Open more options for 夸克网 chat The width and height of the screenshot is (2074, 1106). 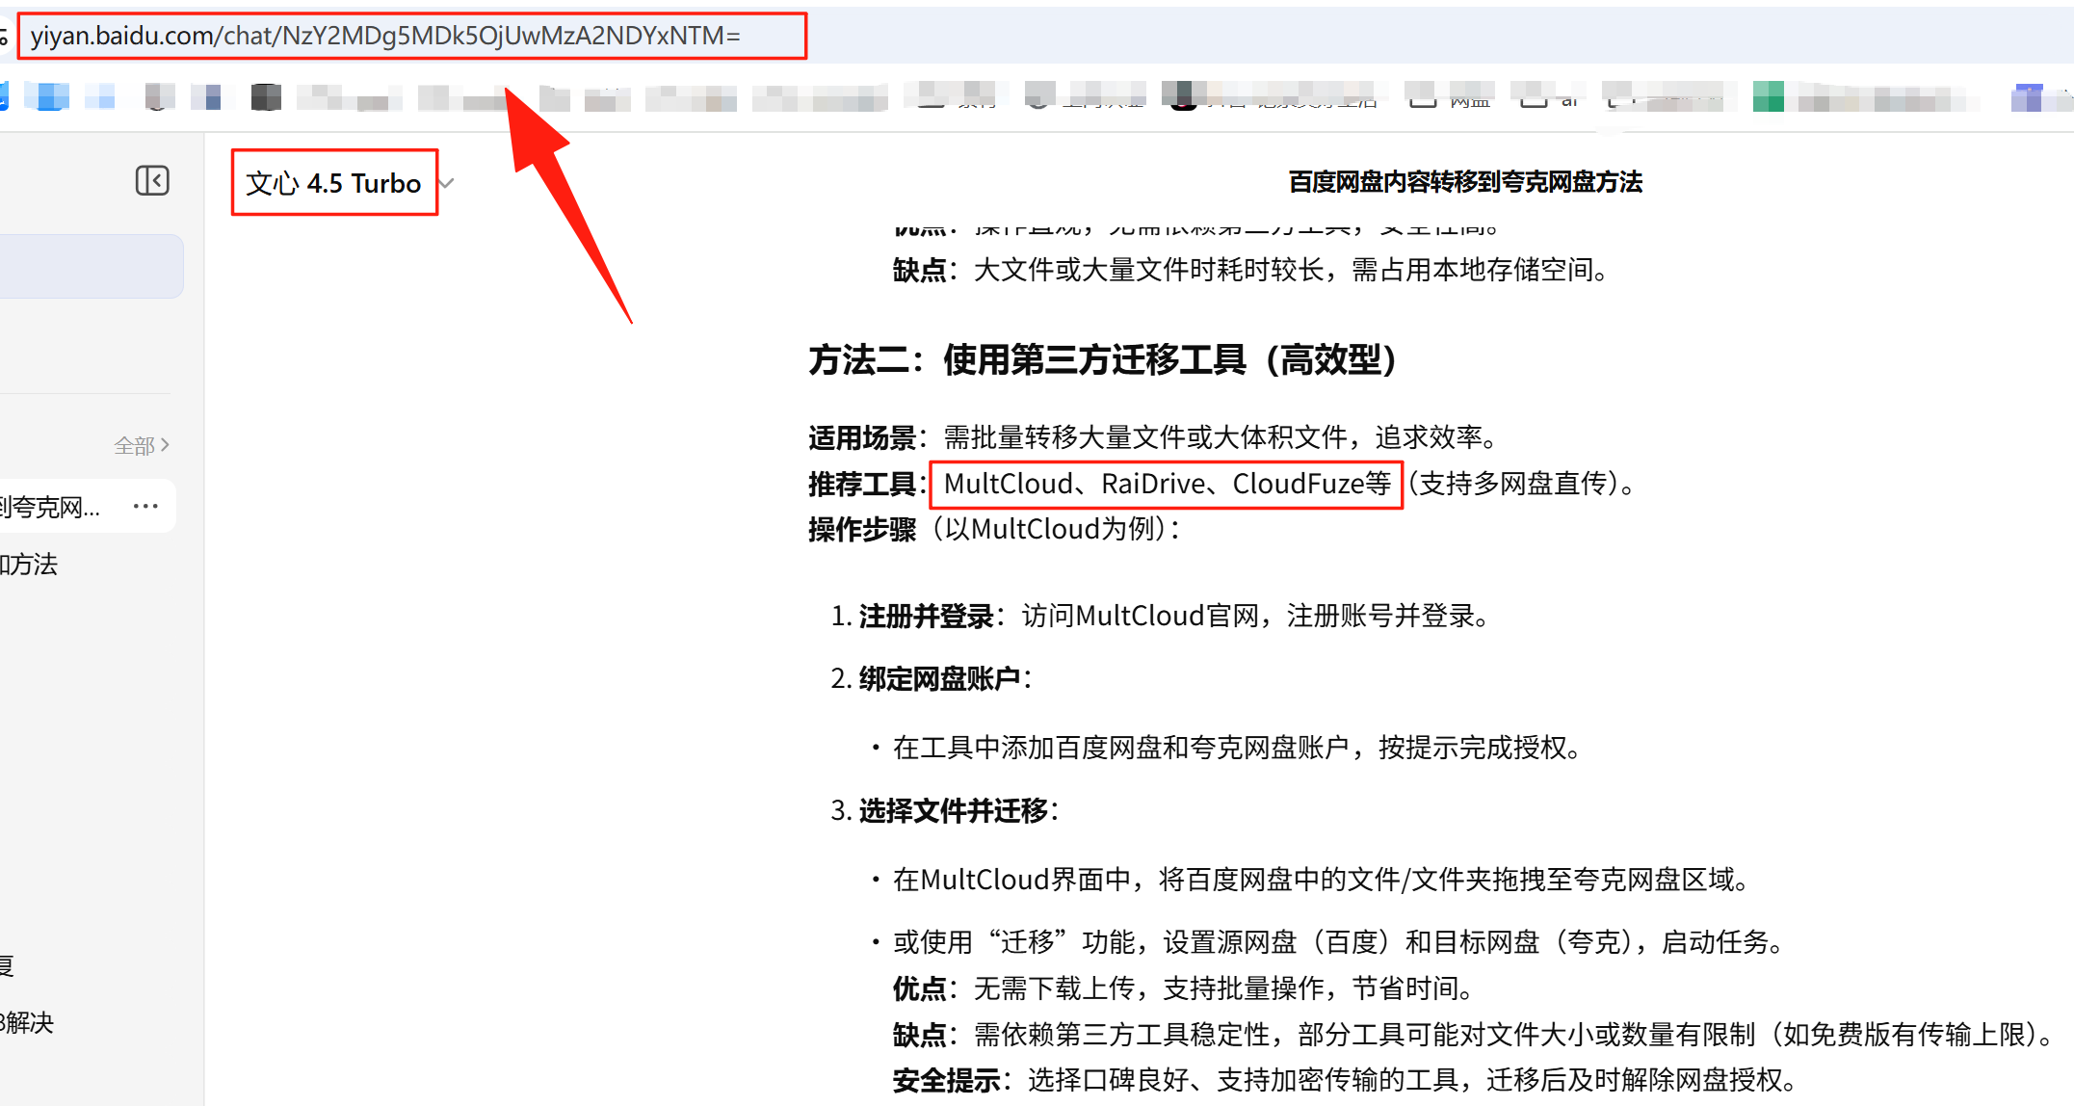click(145, 506)
